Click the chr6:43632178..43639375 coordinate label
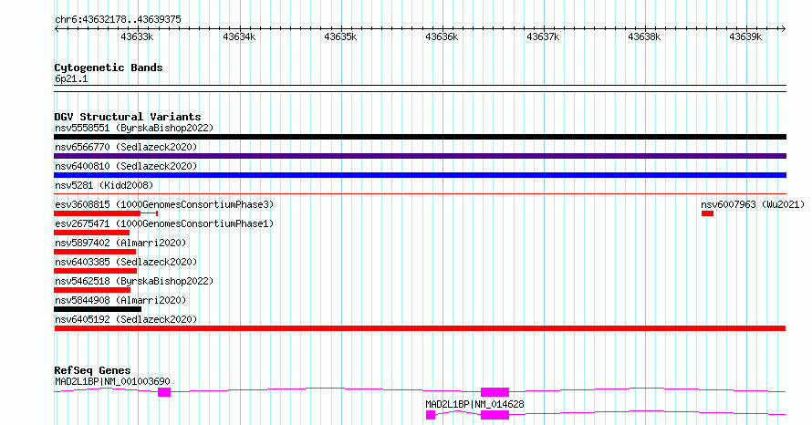Viewport: 812px width, 425px height. [118, 20]
